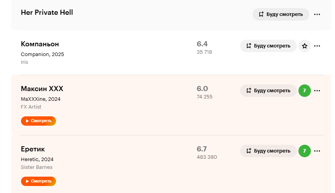Open the Еретик movie page
The image size is (335, 193).
pyautogui.click(x=33, y=149)
